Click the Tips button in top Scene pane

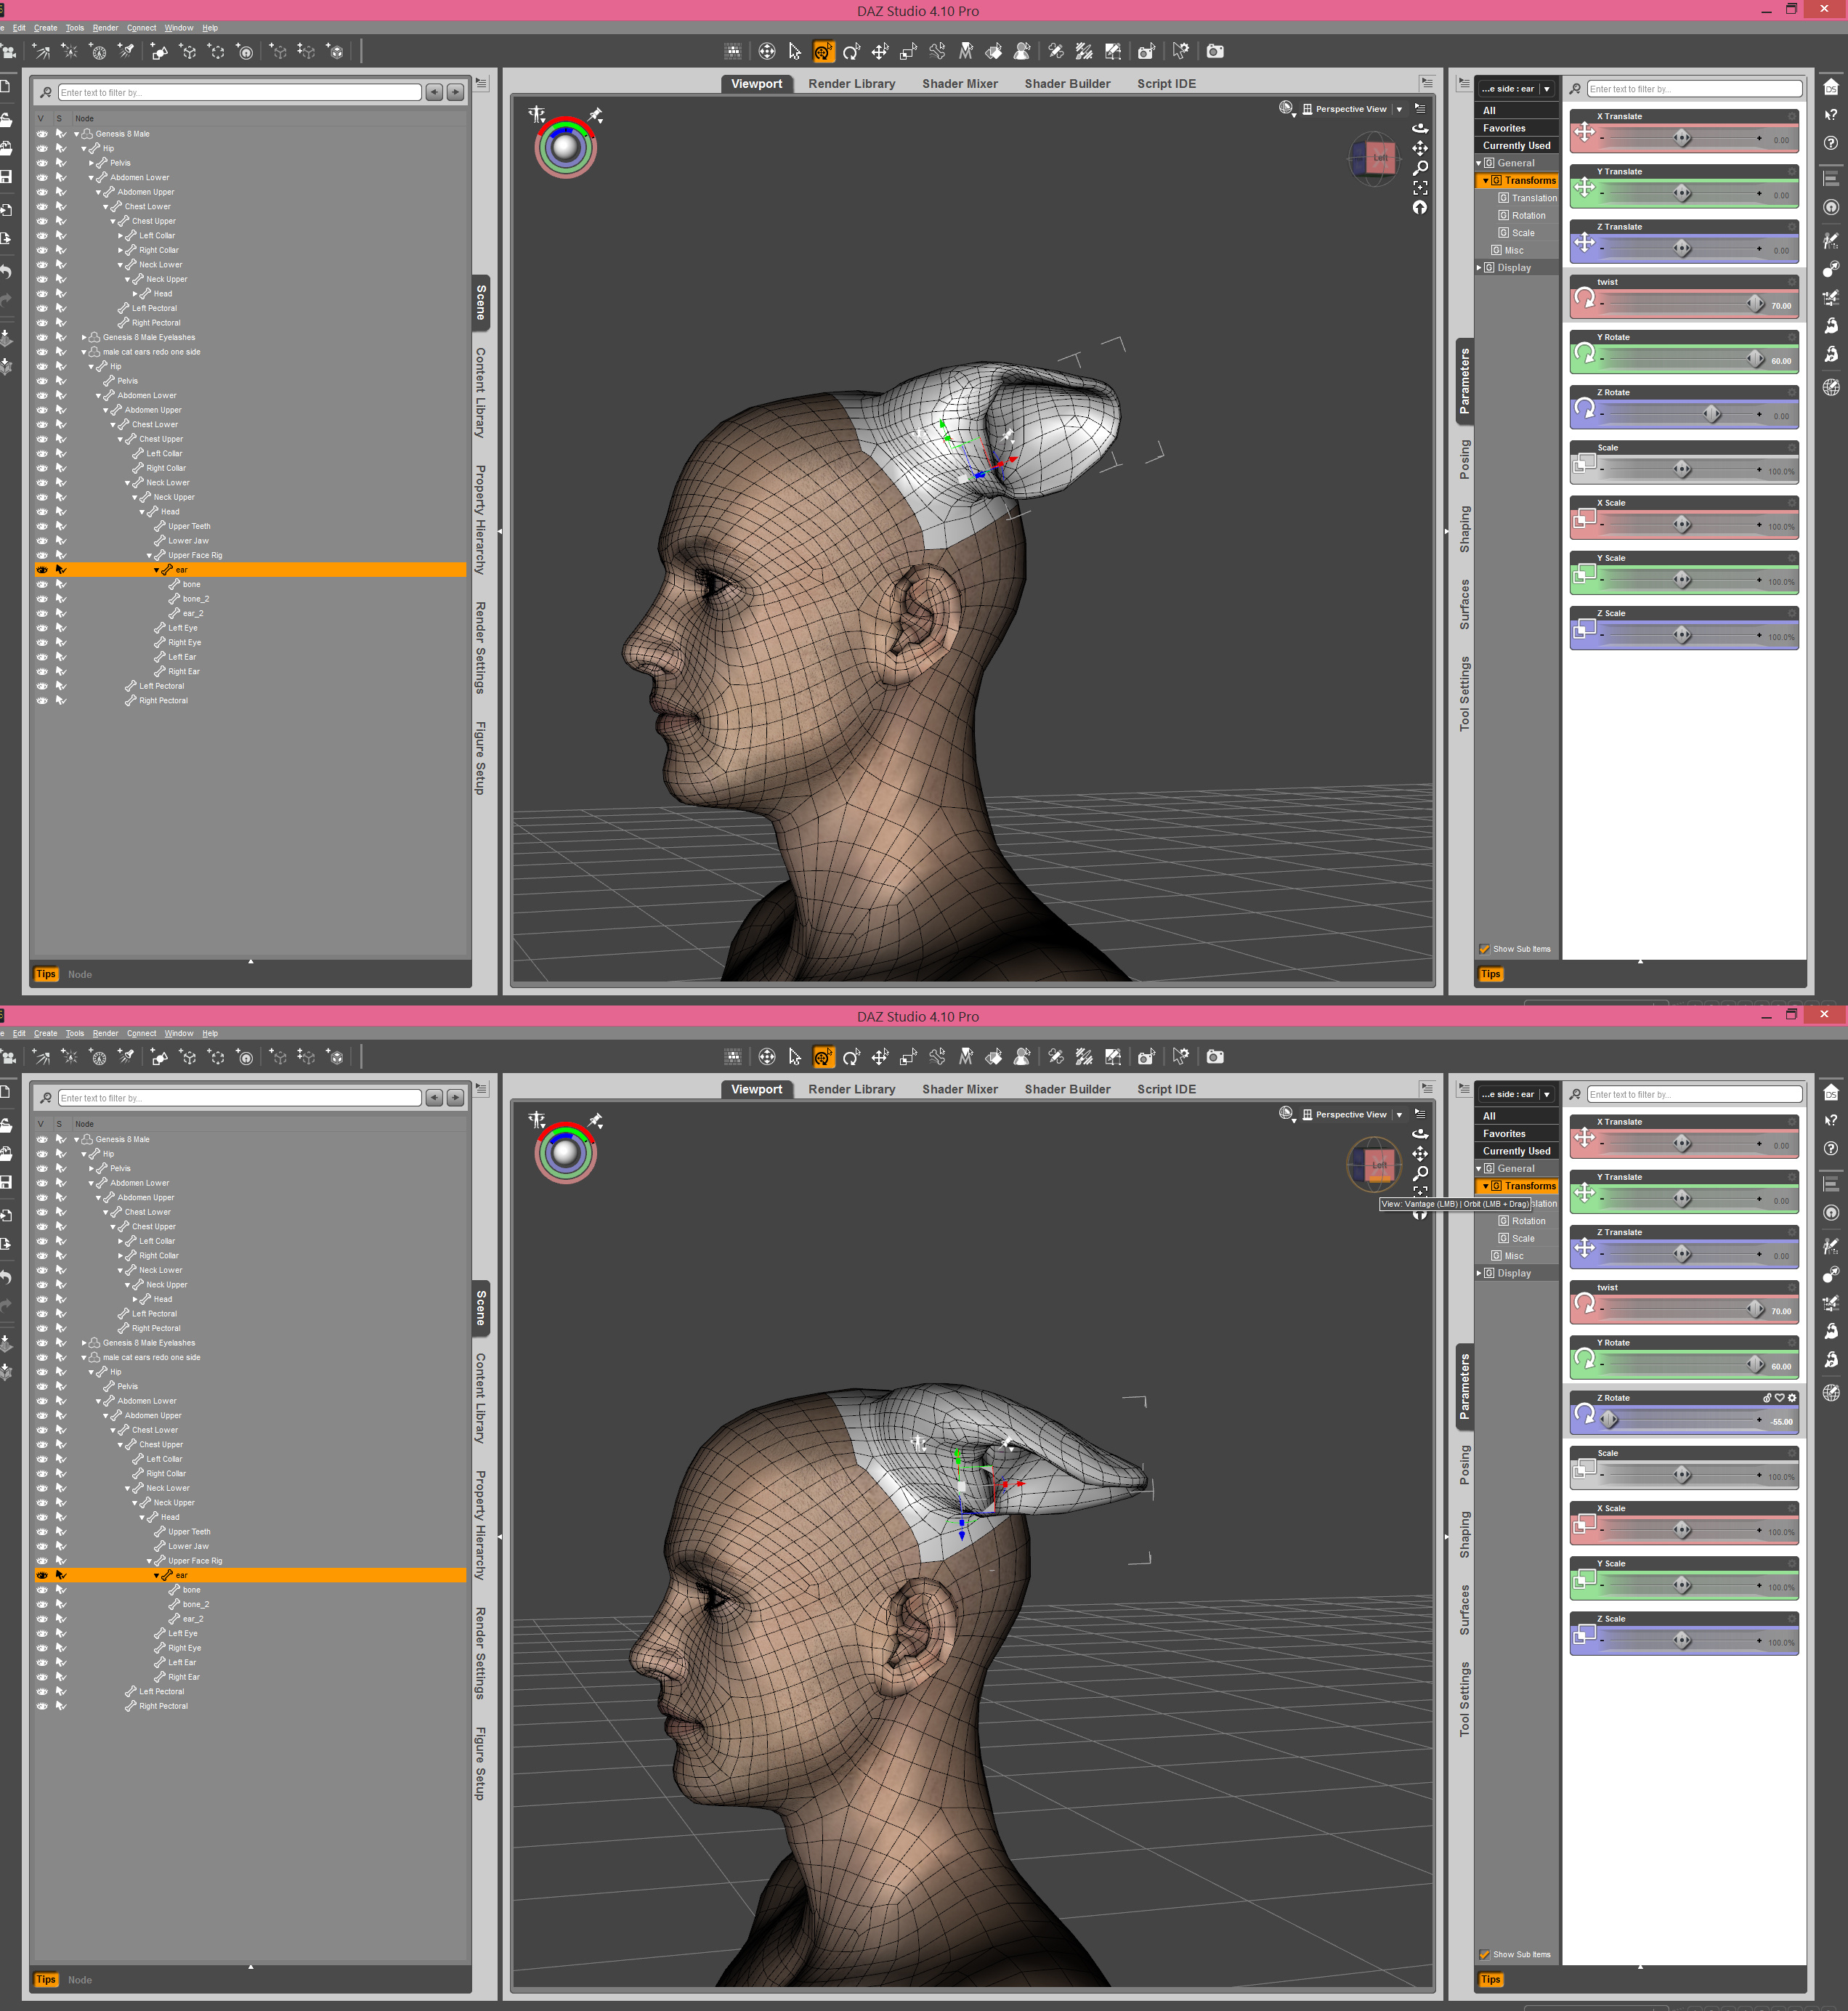click(x=46, y=974)
